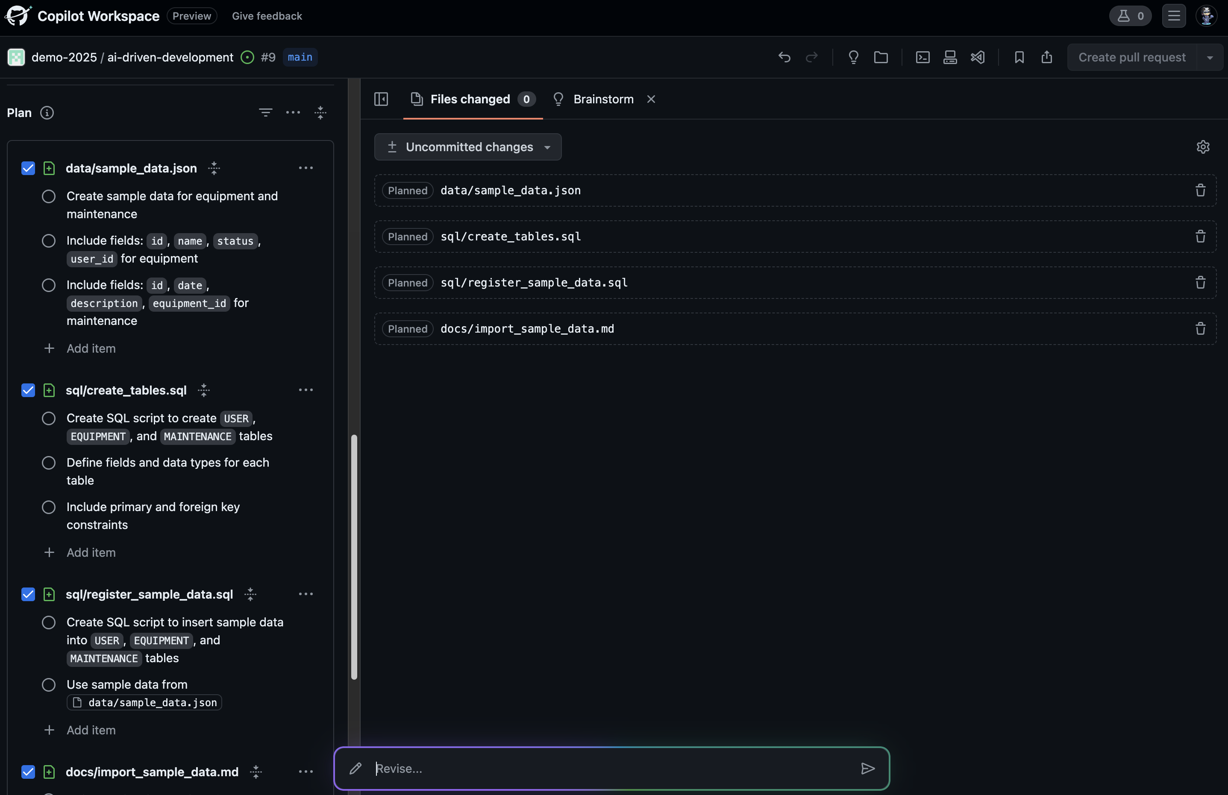
Task: Click the share icon in toolbar
Action: (1046, 57)
